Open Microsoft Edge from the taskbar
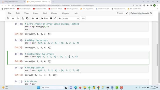The height and width of the screenshot is (90, 160). pos(75,87)
